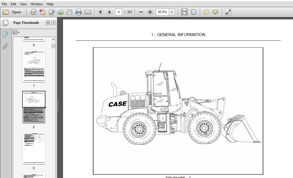The image size is (293, 178).
Task: Open the Help menu
Action: [x=50, y=4]
